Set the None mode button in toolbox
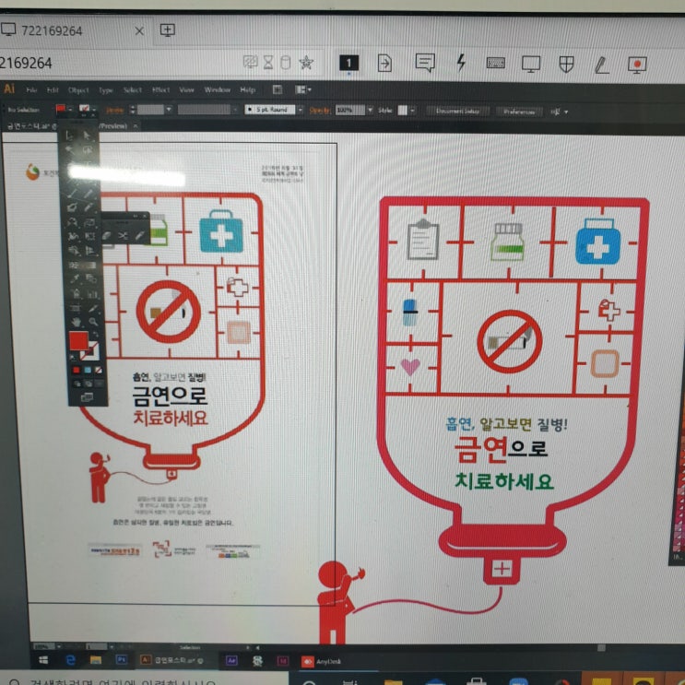The width and height of the screenshot is (685, 685). tap(99, 370)
